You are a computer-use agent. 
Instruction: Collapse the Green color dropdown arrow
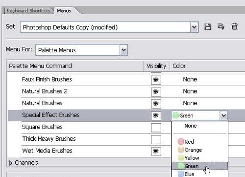[223, 115]
